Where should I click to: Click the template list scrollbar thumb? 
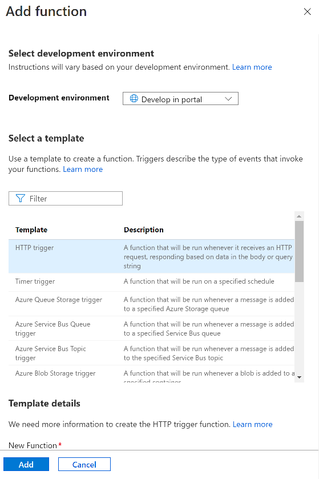click(299, 251)
